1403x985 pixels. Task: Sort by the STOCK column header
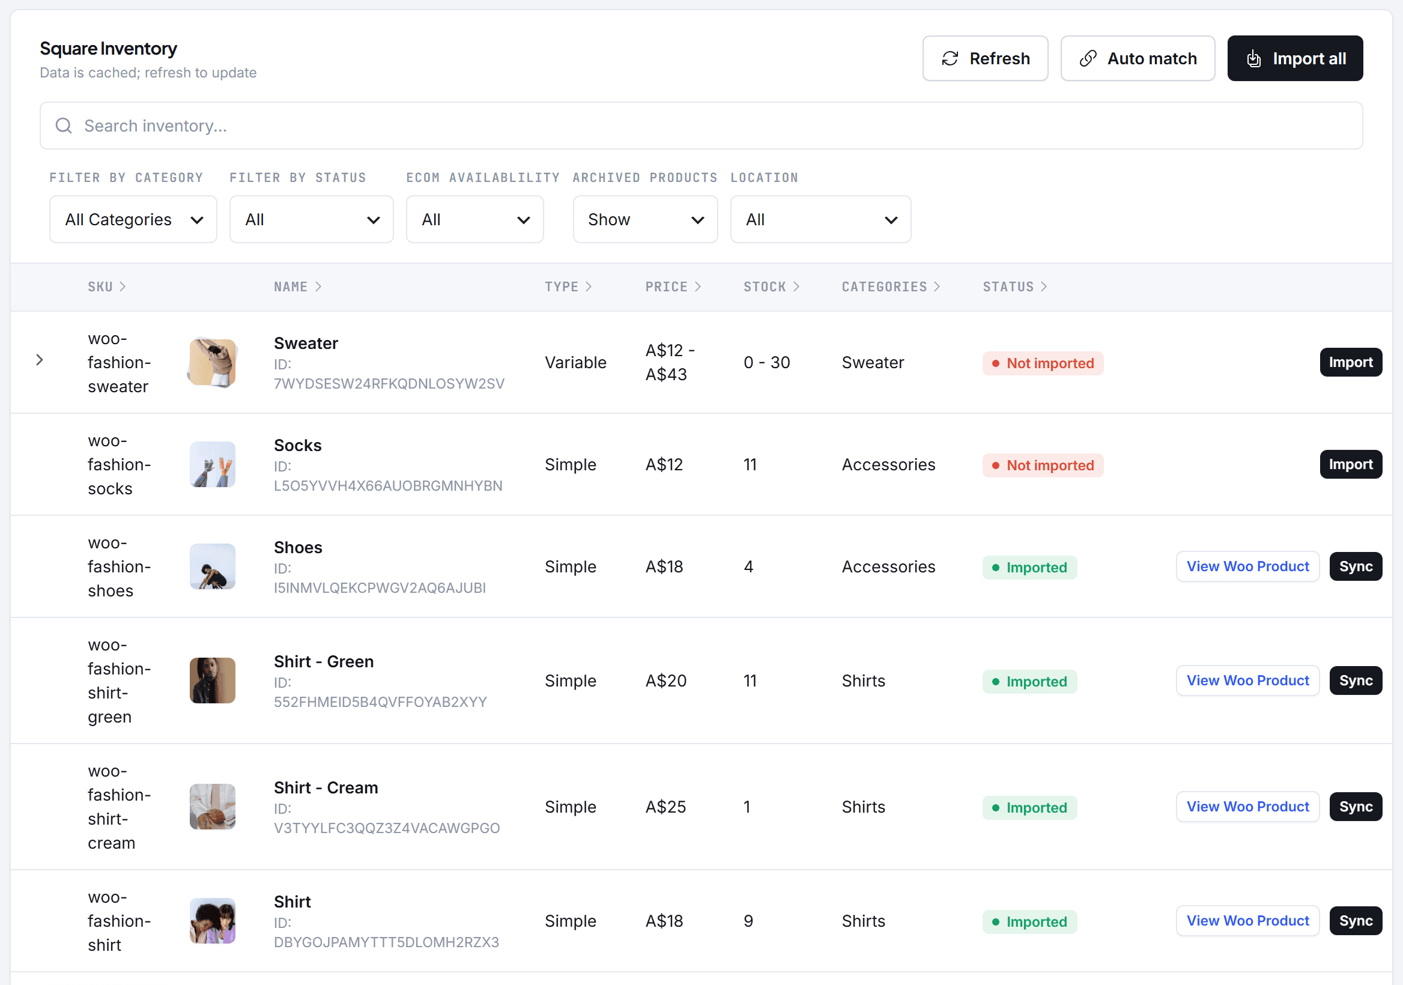click(771, 286)
